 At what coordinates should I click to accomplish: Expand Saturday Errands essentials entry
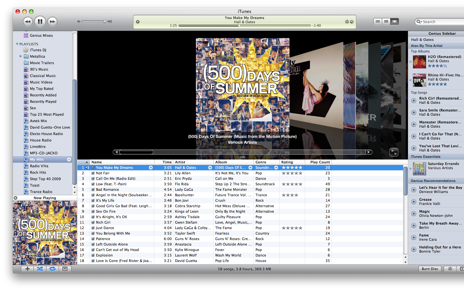(x=411, y=169)
